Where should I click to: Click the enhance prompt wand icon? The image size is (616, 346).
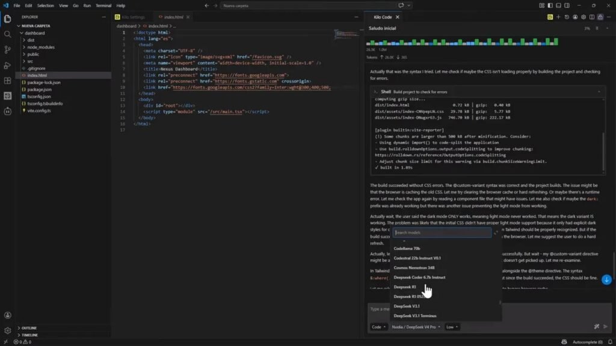[597, 326]
